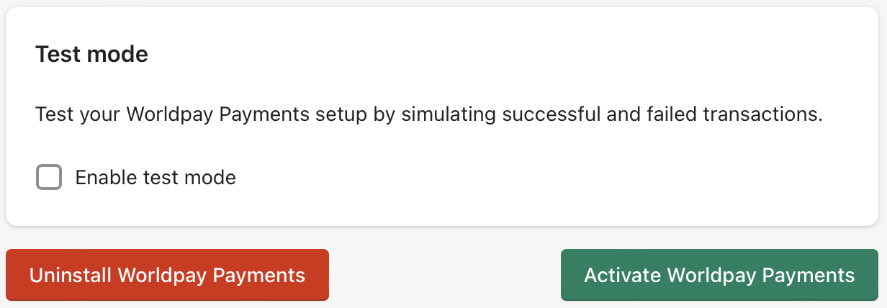The height and width of the screenshot is (308, 887).
Task: Enable the test mode checkbox
Action: pos(49,177)
